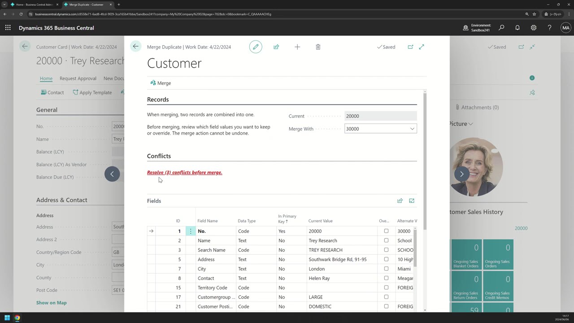574x323 pixels.
Task: Open MA user account avatar
Action: pos(565,28)
